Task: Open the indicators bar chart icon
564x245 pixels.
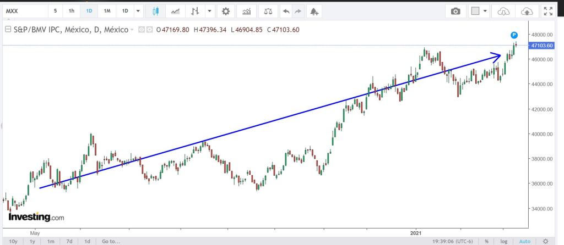Action: (247, 11)
